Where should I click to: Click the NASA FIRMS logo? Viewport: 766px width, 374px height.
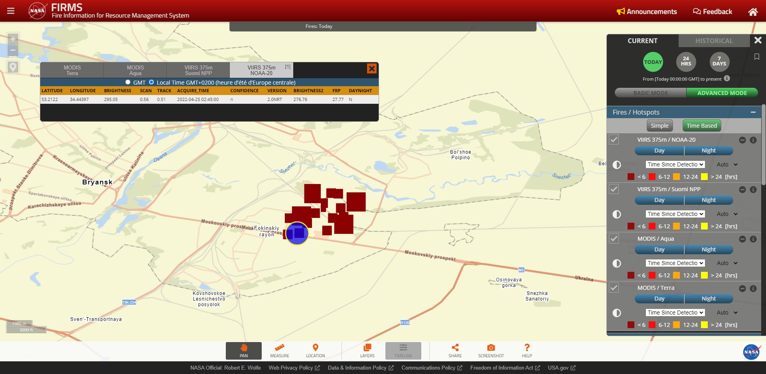37,11
